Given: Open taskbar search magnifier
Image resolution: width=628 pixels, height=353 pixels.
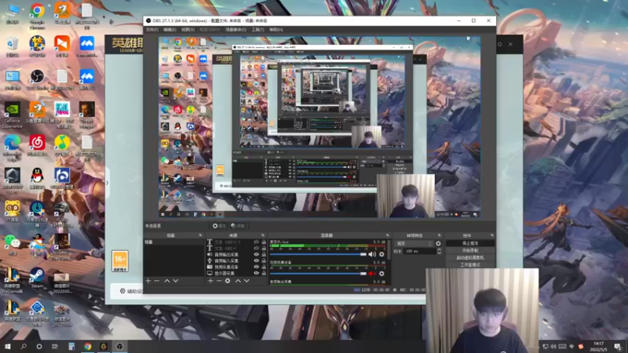Looking at the screenshot, I should (x=24, y=346).
